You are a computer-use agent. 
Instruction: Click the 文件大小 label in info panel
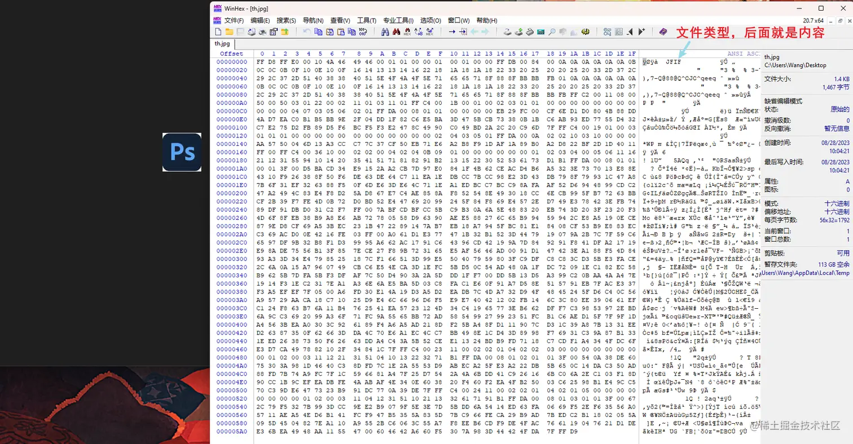tap(777, 79)
